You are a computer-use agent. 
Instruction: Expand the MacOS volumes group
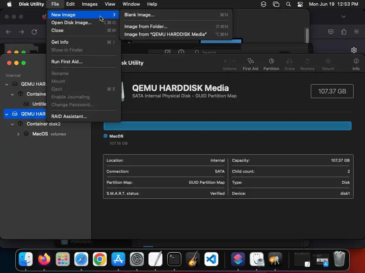pos(18,134)
